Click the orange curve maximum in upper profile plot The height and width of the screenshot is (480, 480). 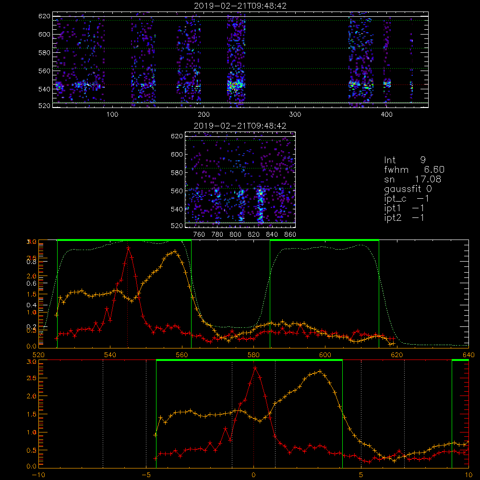point(175,252)
